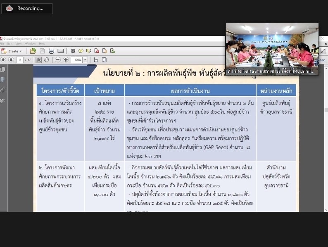The width and height of the screenshot is (328, 247).
Task: Click the email envelope icon
Action: [x=61, y=51]
